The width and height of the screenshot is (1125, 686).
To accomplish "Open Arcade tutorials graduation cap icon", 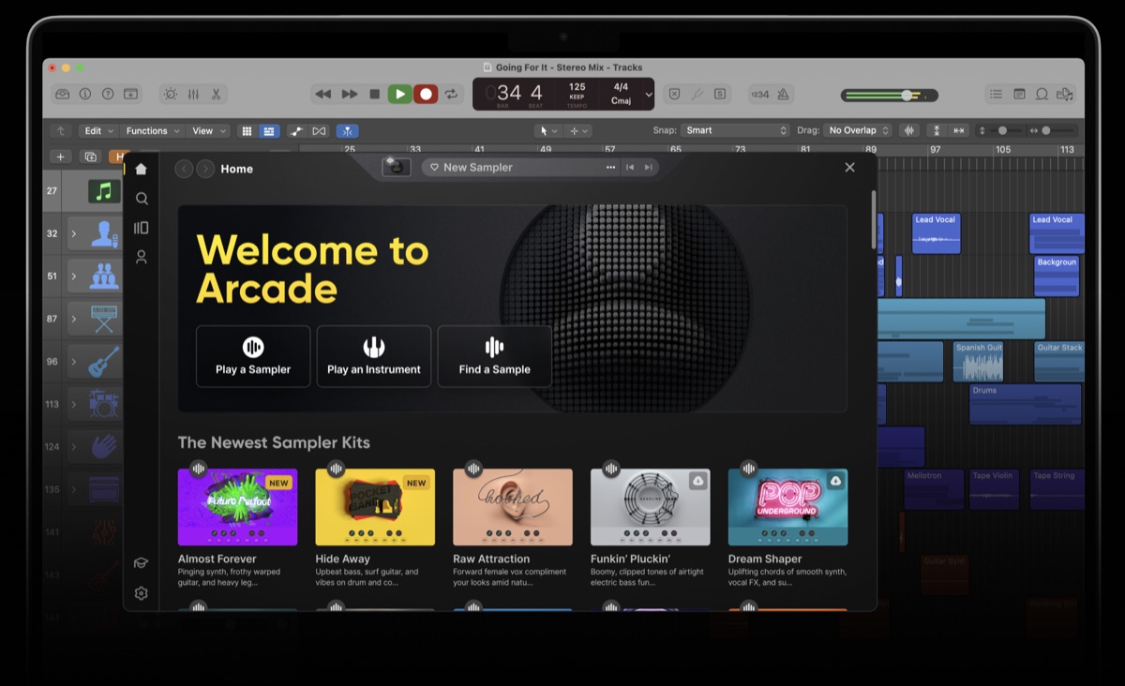I will (141, 563).
